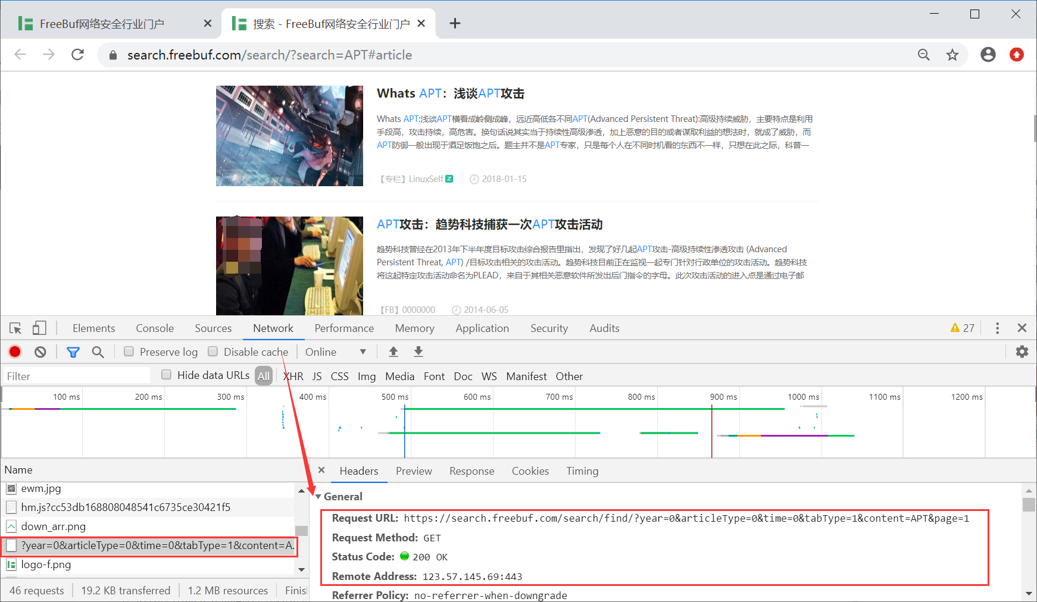
Task: Filter requests by CSS type
Action: pyautogui.click(x=340, y=377)
